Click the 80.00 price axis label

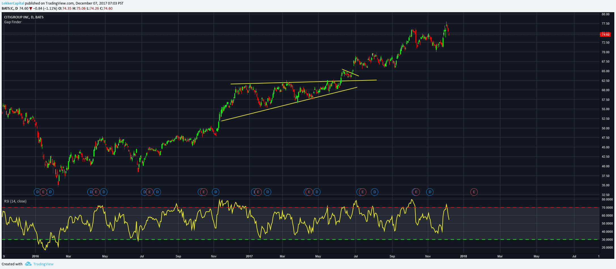point(606,14)
